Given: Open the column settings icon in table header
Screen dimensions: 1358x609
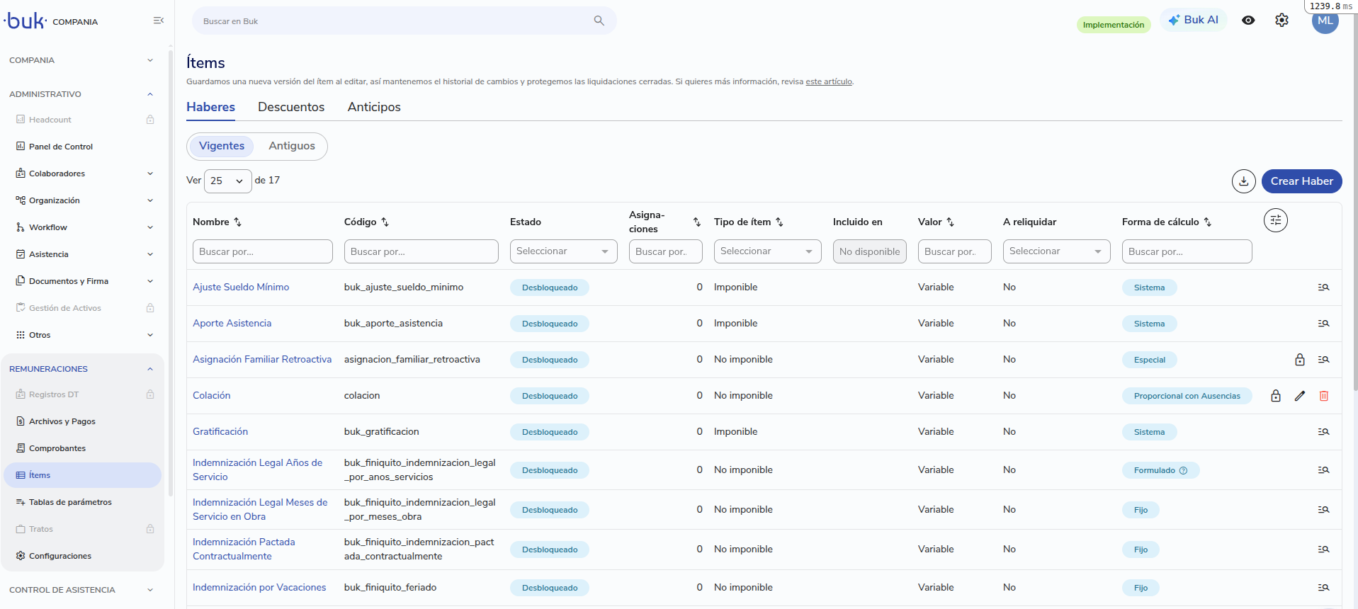Looking at the screenshot, I should click(1275, 220).
